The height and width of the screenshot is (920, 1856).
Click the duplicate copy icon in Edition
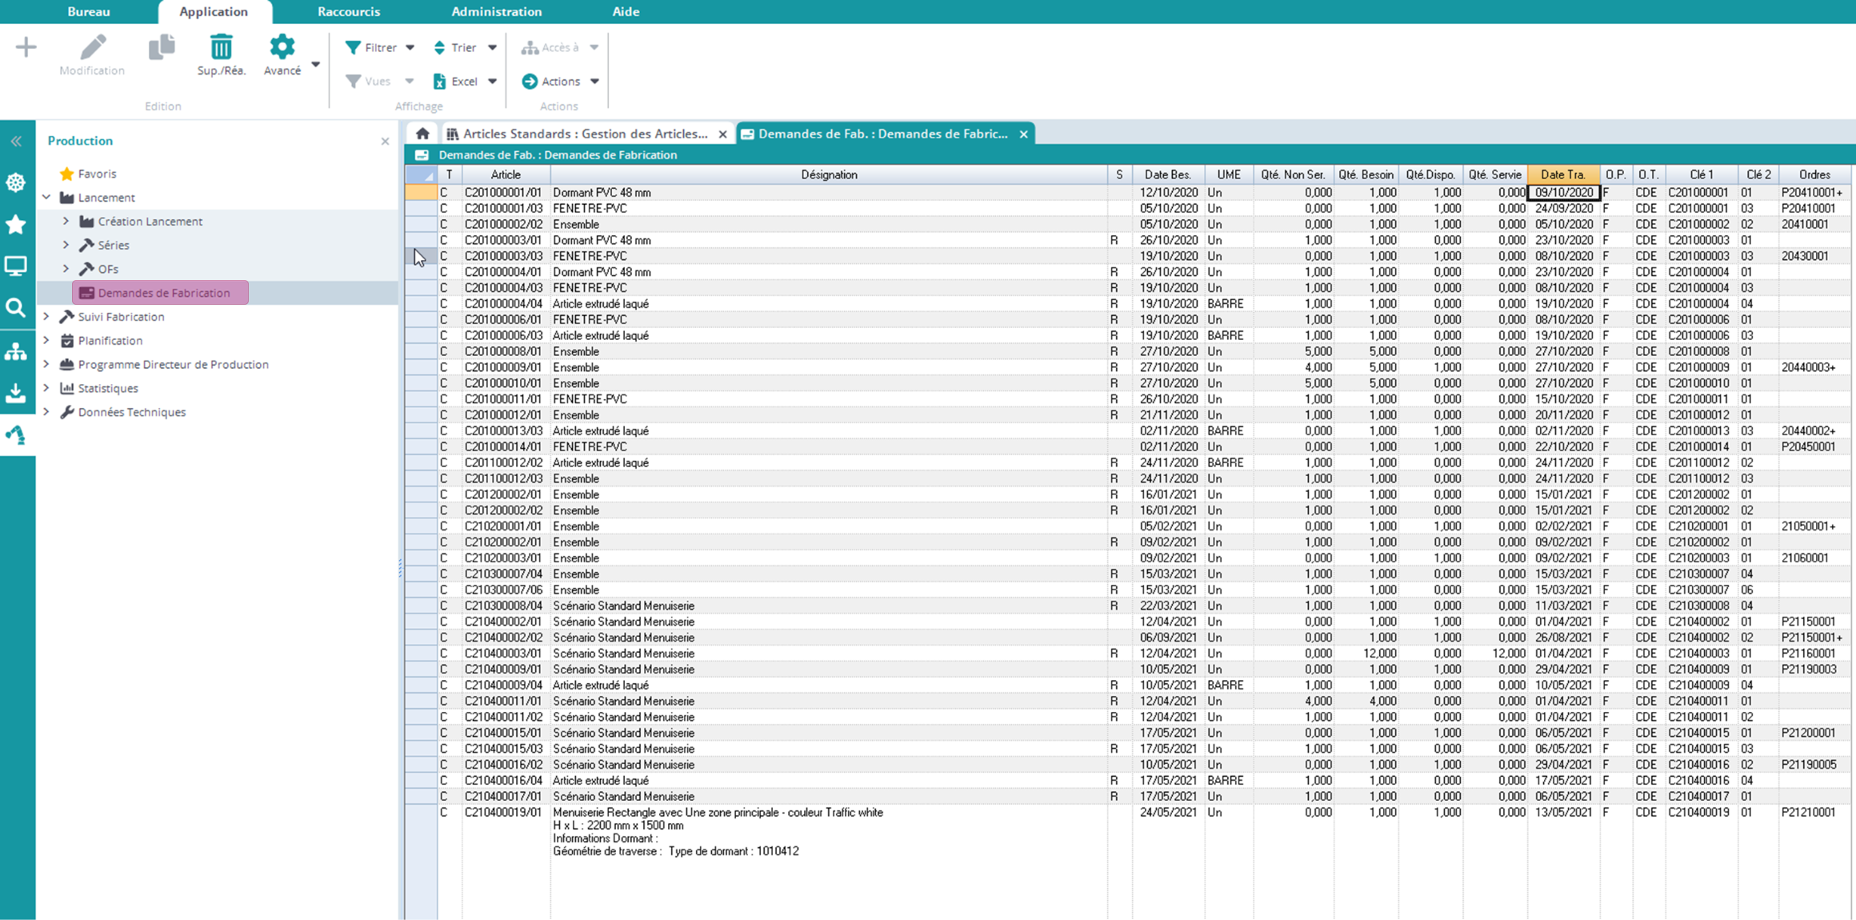[x=162, y=48]
